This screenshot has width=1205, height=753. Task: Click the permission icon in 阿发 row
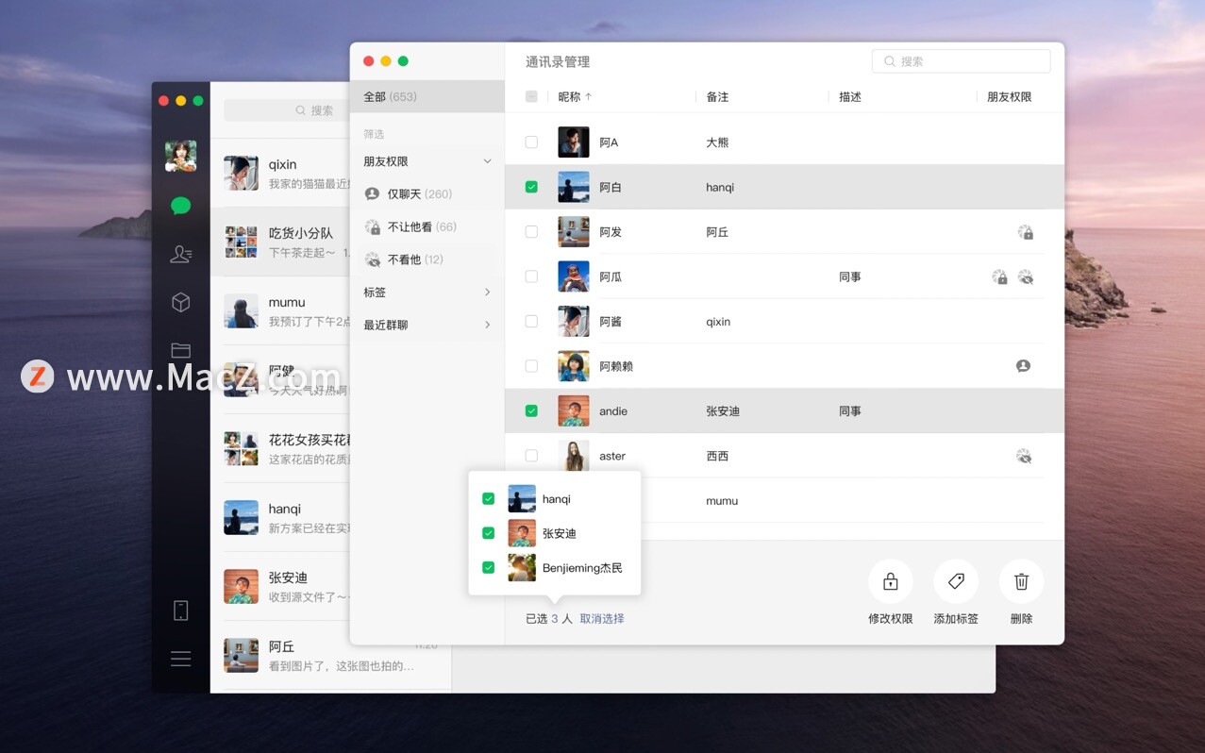coord(1025,232)
